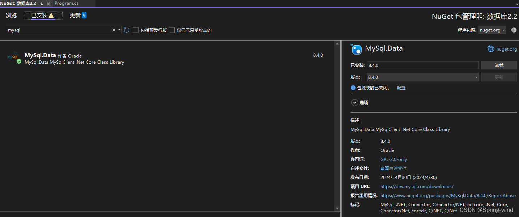Viewport: 519px width, 217px height.
Task: Close the NuGet 数据库2.2 tab
Action: (x=48, y=4)
